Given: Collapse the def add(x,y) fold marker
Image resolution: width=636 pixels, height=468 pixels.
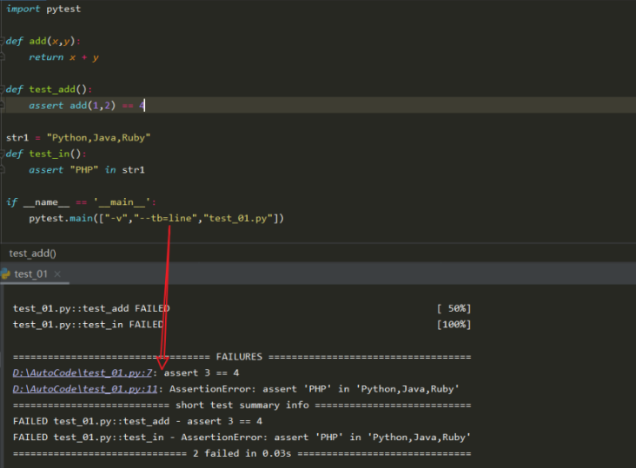Looking at the screenshot, I should tap(2, 41).
